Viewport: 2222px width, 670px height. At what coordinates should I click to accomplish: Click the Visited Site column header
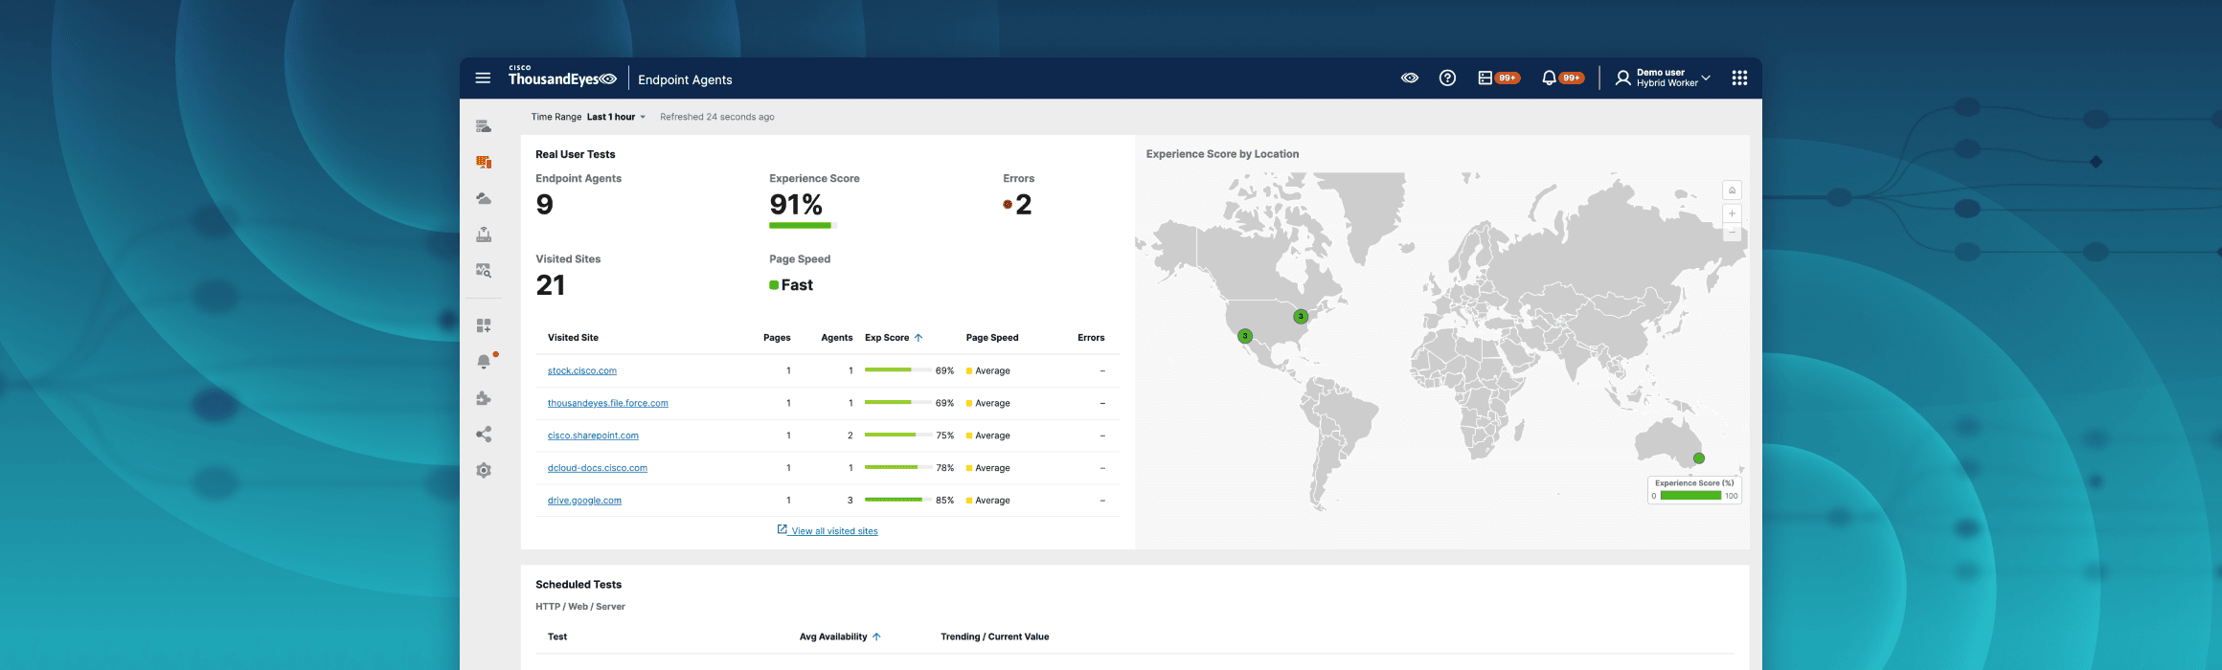point(573,338)
